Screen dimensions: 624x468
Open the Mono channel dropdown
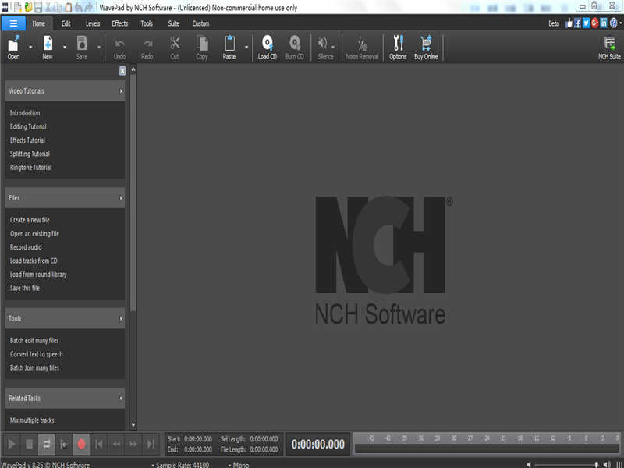(x=239, y=464)
